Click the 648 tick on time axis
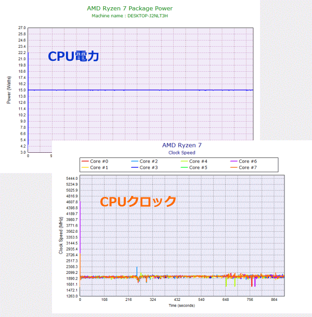This screenshot has width=312, height=317. coord(226,300)
